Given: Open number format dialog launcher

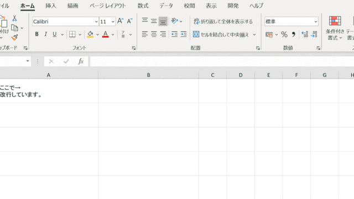Looking at the screenshot, I should (319, 48).
